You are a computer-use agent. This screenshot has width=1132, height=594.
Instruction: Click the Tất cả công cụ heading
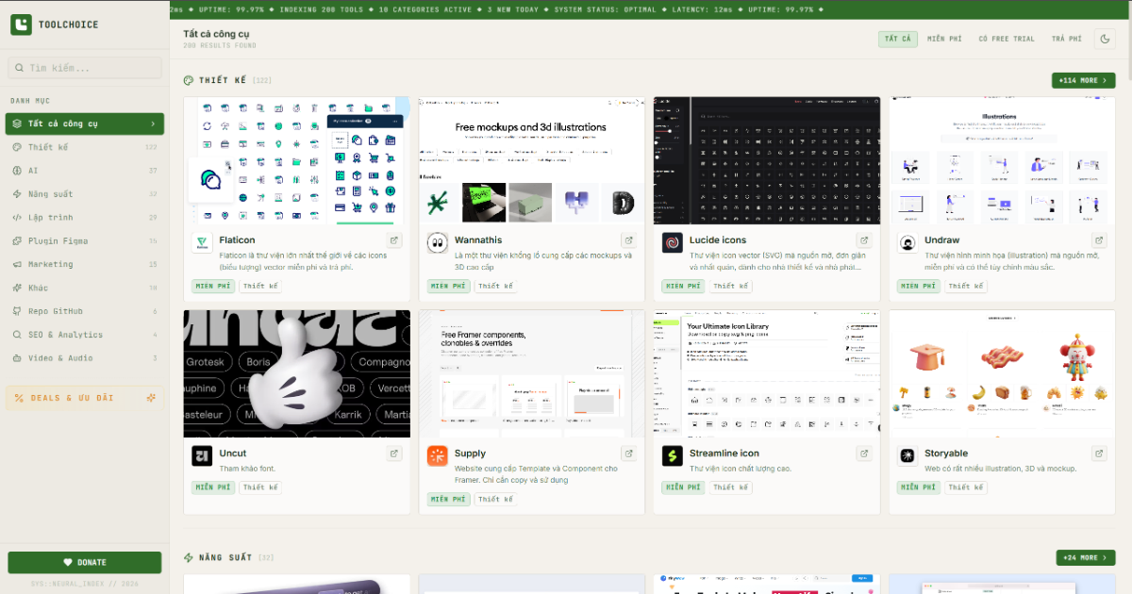pyautogui.click(x=217, y=34)
